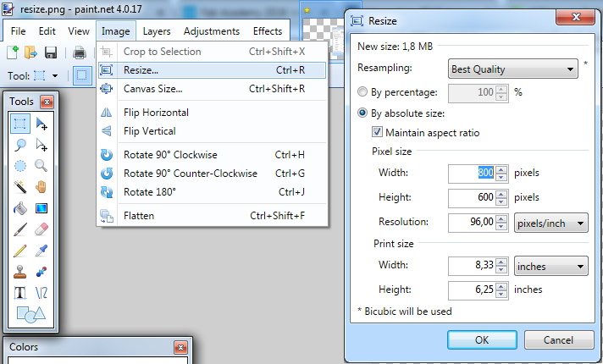
Task: Select the Move Selection tool
Action: 41,145
